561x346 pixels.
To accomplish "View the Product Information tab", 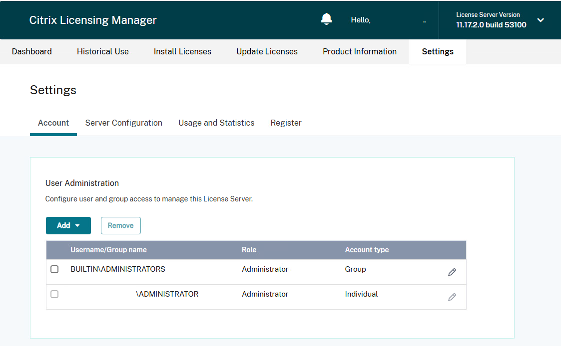I will click(360, 51).
